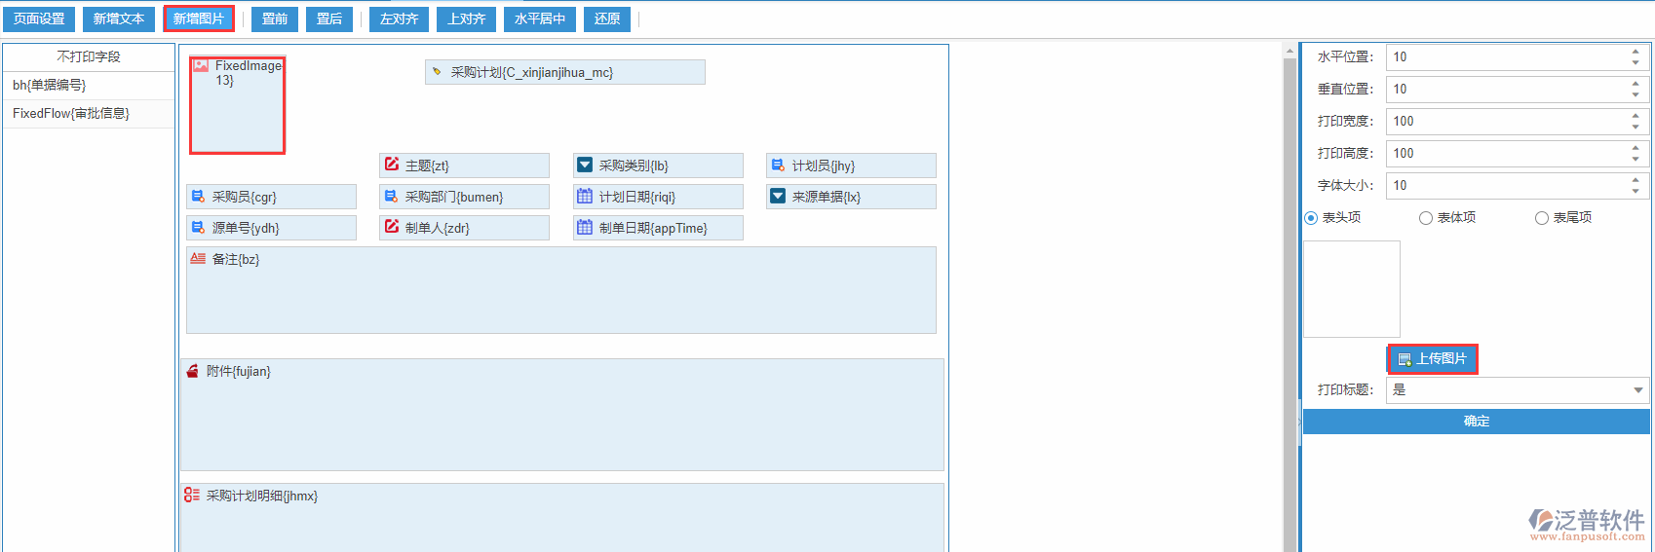Click the icon of 源单号{ydh}
This screenshot has width=1655, height=552.
tap(198, 228)
